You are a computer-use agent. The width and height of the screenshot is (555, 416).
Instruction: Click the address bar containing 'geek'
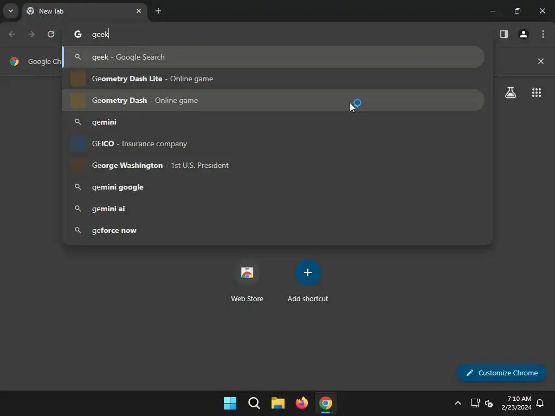(277, 34)
